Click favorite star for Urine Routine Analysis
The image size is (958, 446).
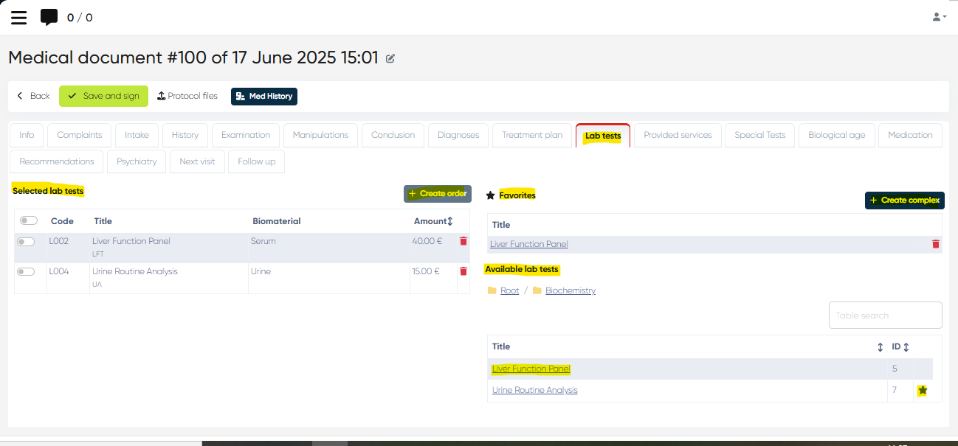[923, 391]
